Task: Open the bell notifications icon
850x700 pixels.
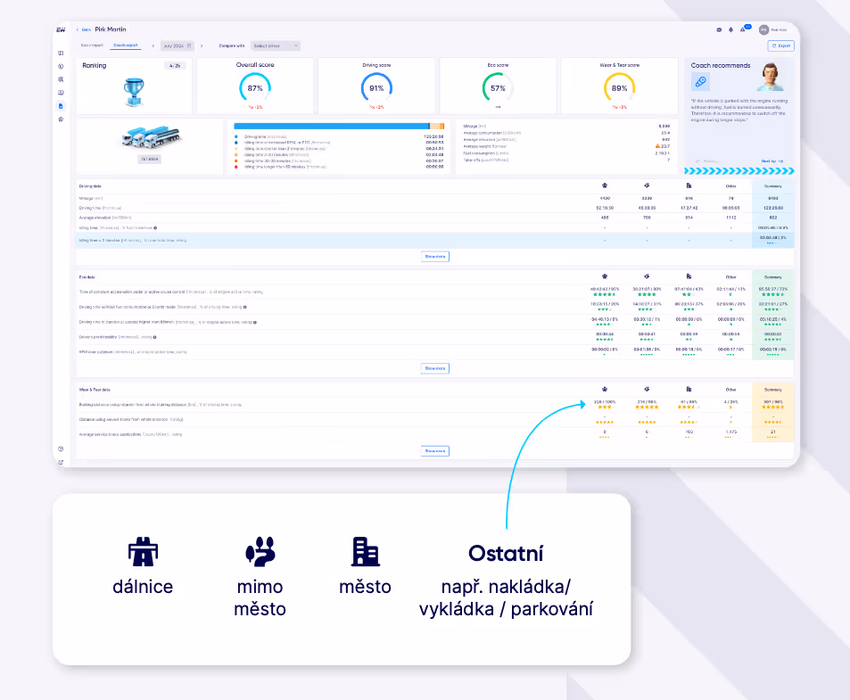Action: point(730,29)
